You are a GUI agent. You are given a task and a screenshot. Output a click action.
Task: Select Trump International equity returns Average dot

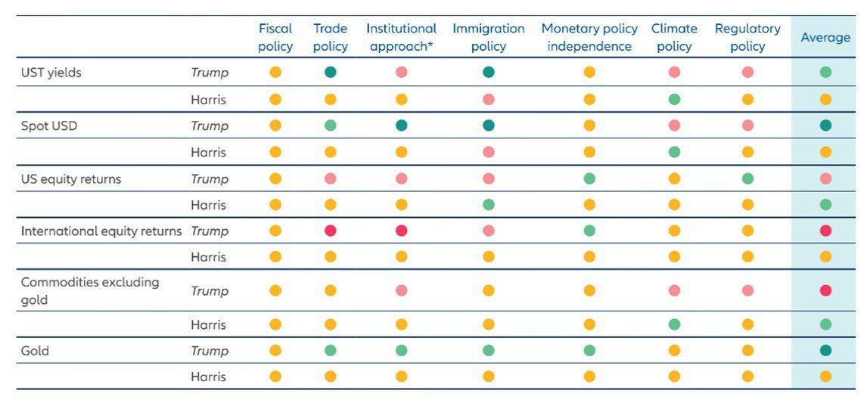click(825, 231)
